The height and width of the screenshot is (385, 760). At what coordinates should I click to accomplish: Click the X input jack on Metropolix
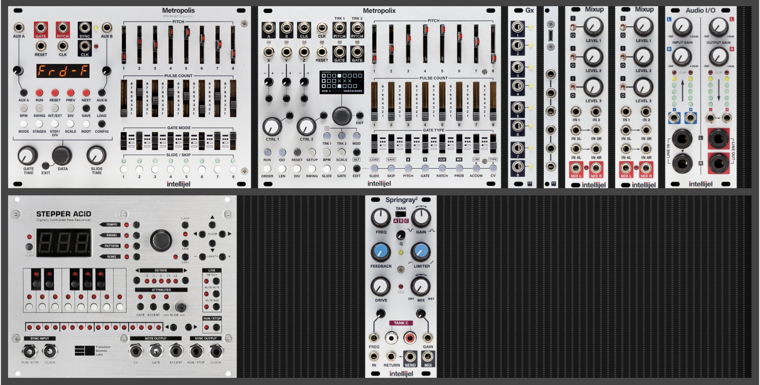(x=269, y=52)
